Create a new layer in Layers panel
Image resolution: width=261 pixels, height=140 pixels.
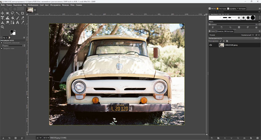[212, 138]
